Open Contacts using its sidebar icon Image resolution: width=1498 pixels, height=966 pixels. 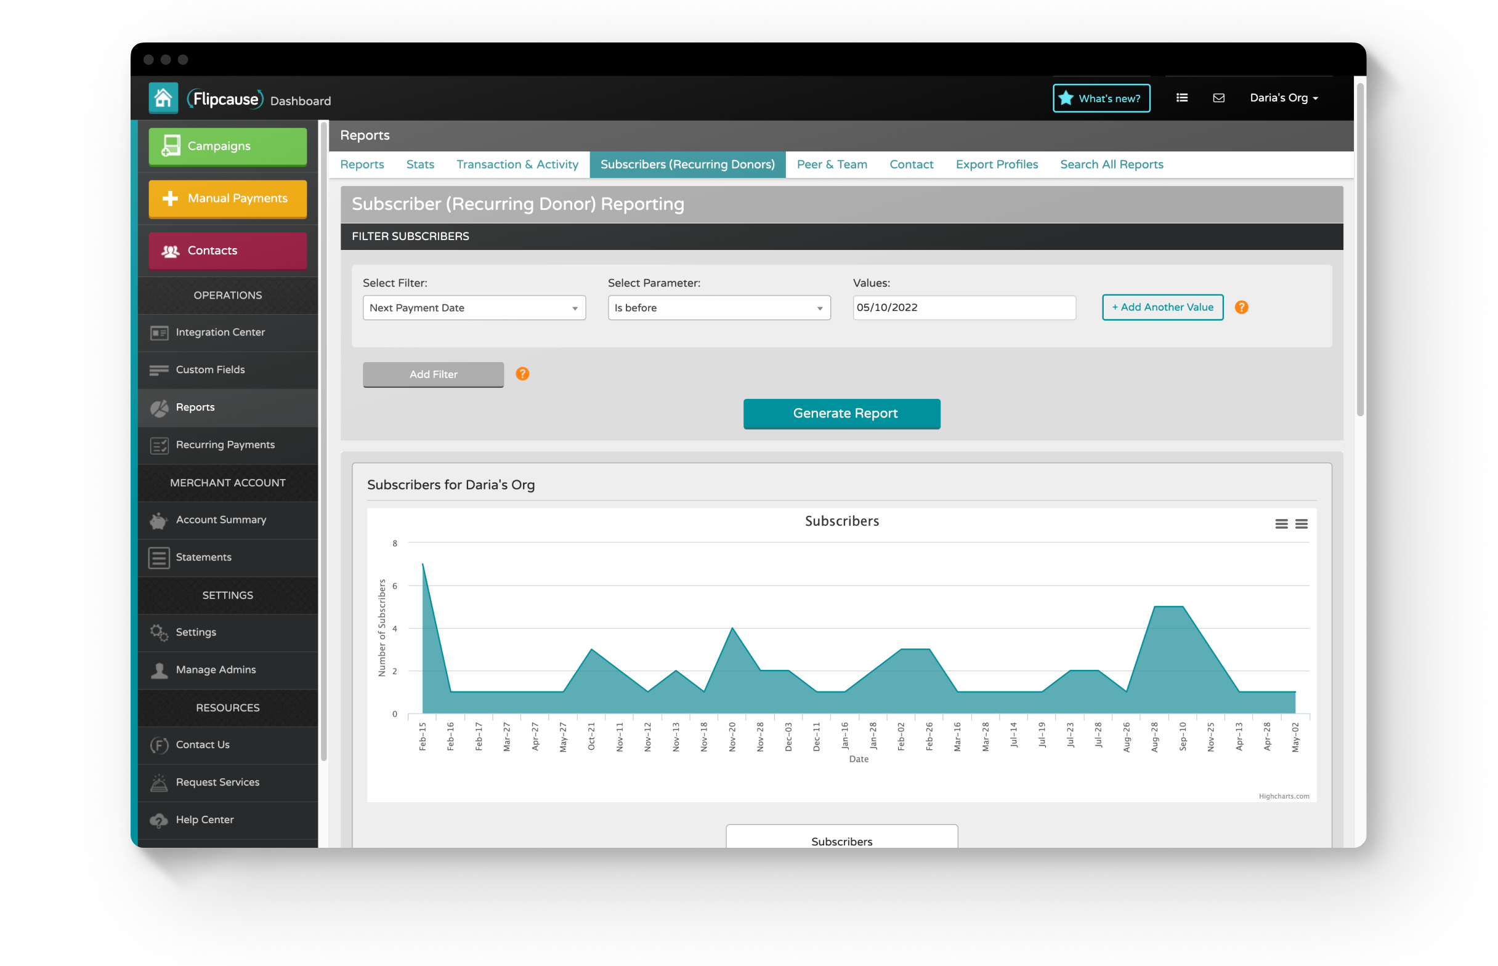pyautogui.click(x=227, y=251)
